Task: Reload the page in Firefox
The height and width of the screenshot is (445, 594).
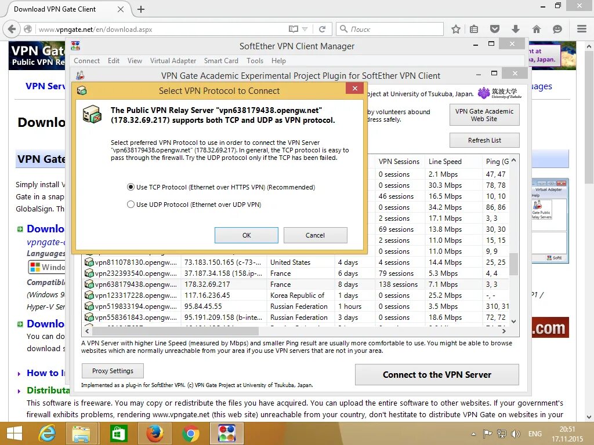Action: 322,29
